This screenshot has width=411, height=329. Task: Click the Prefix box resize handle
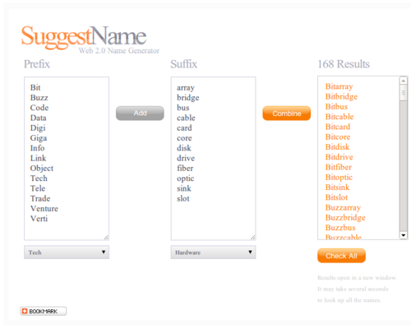tap(106, 238)
